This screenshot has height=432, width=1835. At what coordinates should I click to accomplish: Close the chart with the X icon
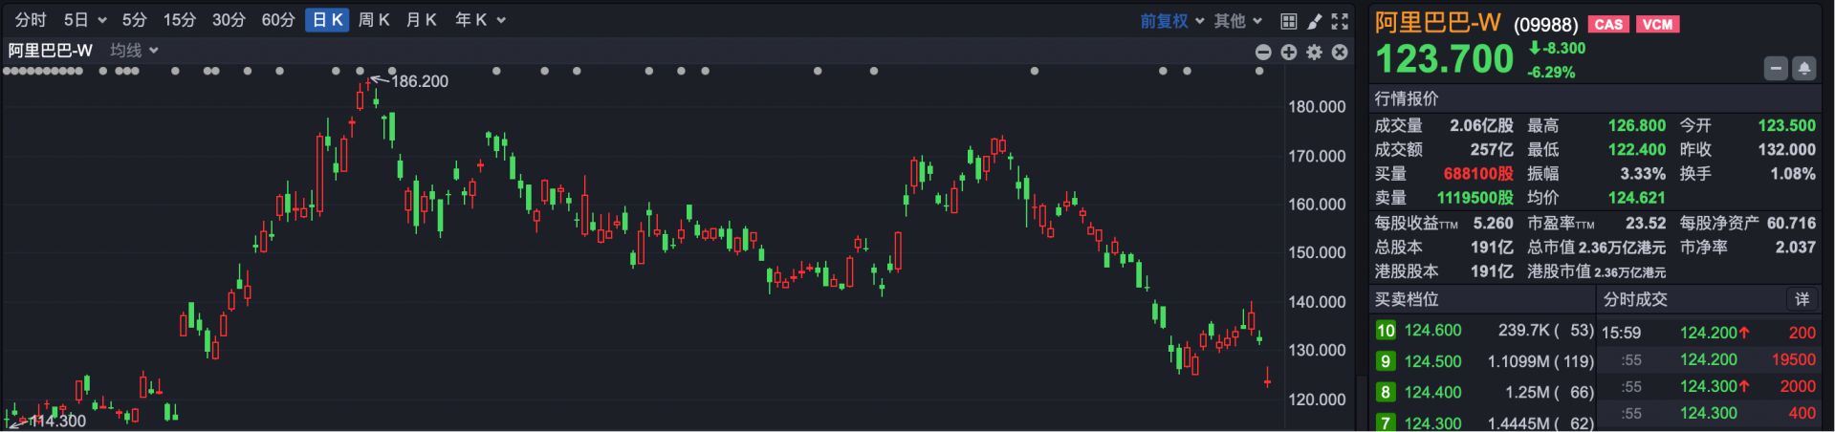(x=1340, y=53)
